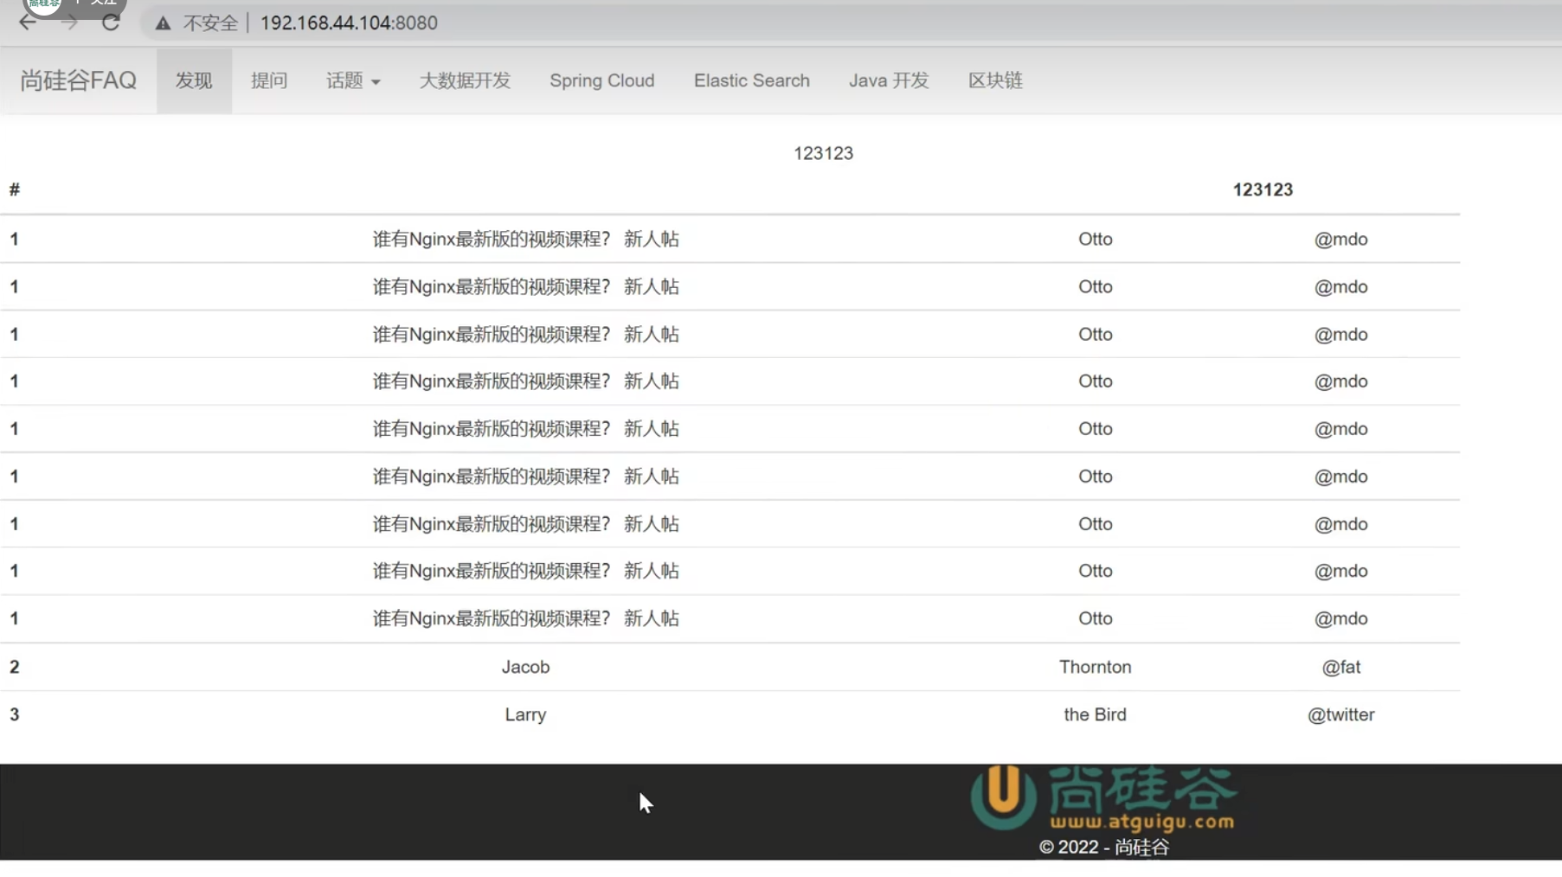Click the 区块链 nav item
This screenshot has width=1562, height=877.
(994, 80)
